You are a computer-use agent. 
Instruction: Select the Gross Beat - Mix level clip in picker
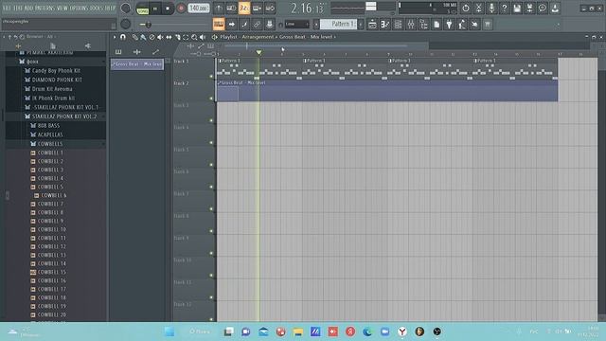pos(137,64)
